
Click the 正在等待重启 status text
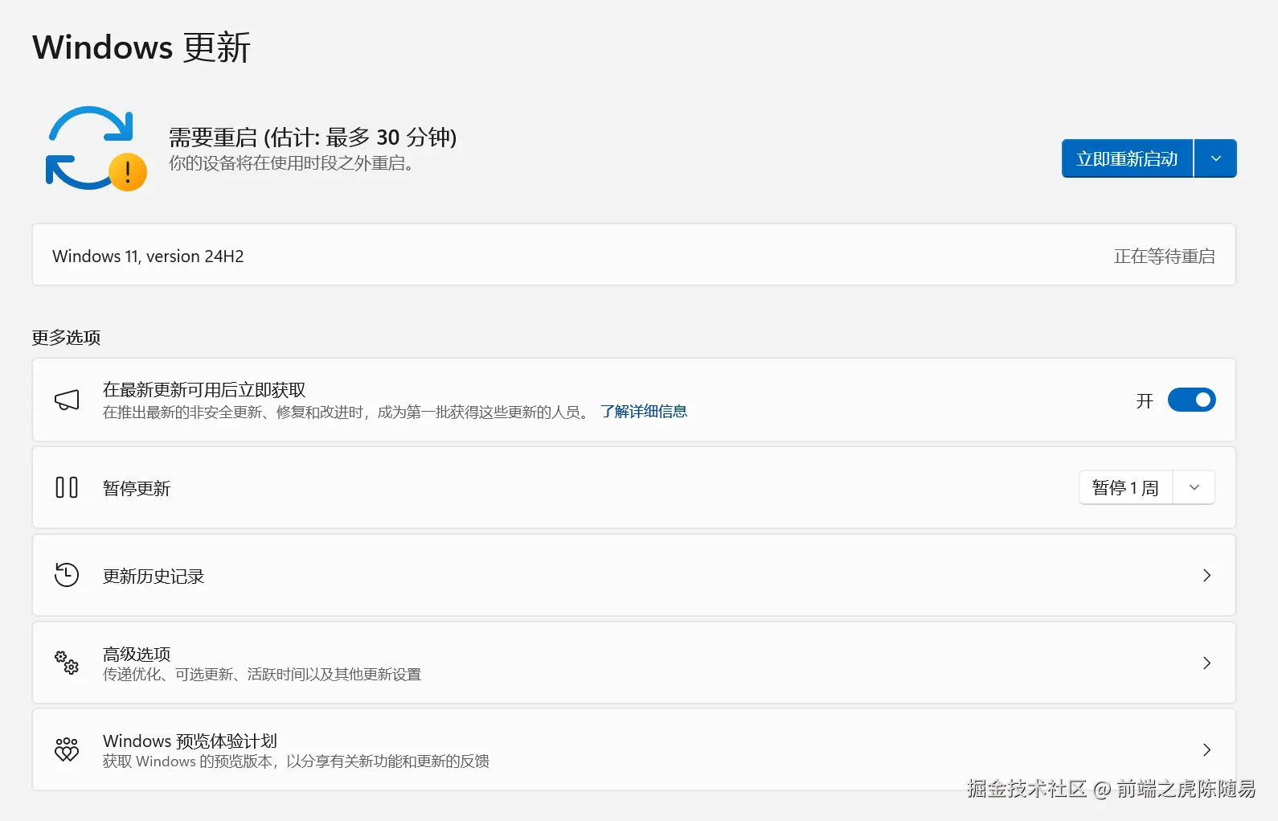click(1164, 256)
